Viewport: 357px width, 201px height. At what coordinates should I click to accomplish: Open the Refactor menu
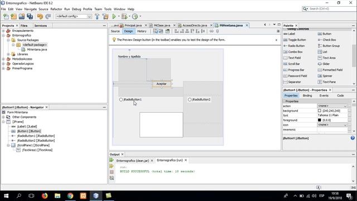[x=56, y=9]
